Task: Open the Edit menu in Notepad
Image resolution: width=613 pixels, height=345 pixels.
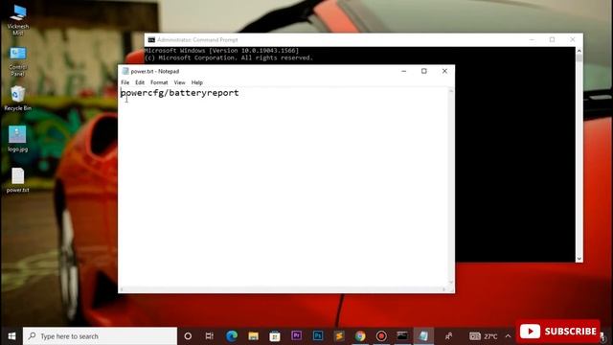Action: [140, 82]
